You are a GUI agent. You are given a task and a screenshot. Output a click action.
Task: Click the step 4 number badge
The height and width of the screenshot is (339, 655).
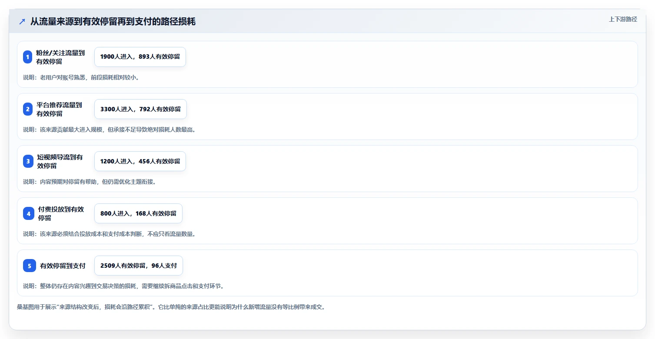[29, 213]
